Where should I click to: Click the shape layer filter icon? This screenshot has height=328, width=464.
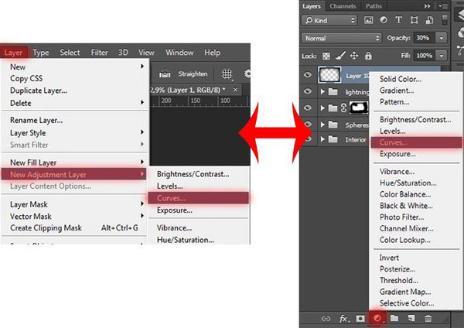[x=414, y=20]
